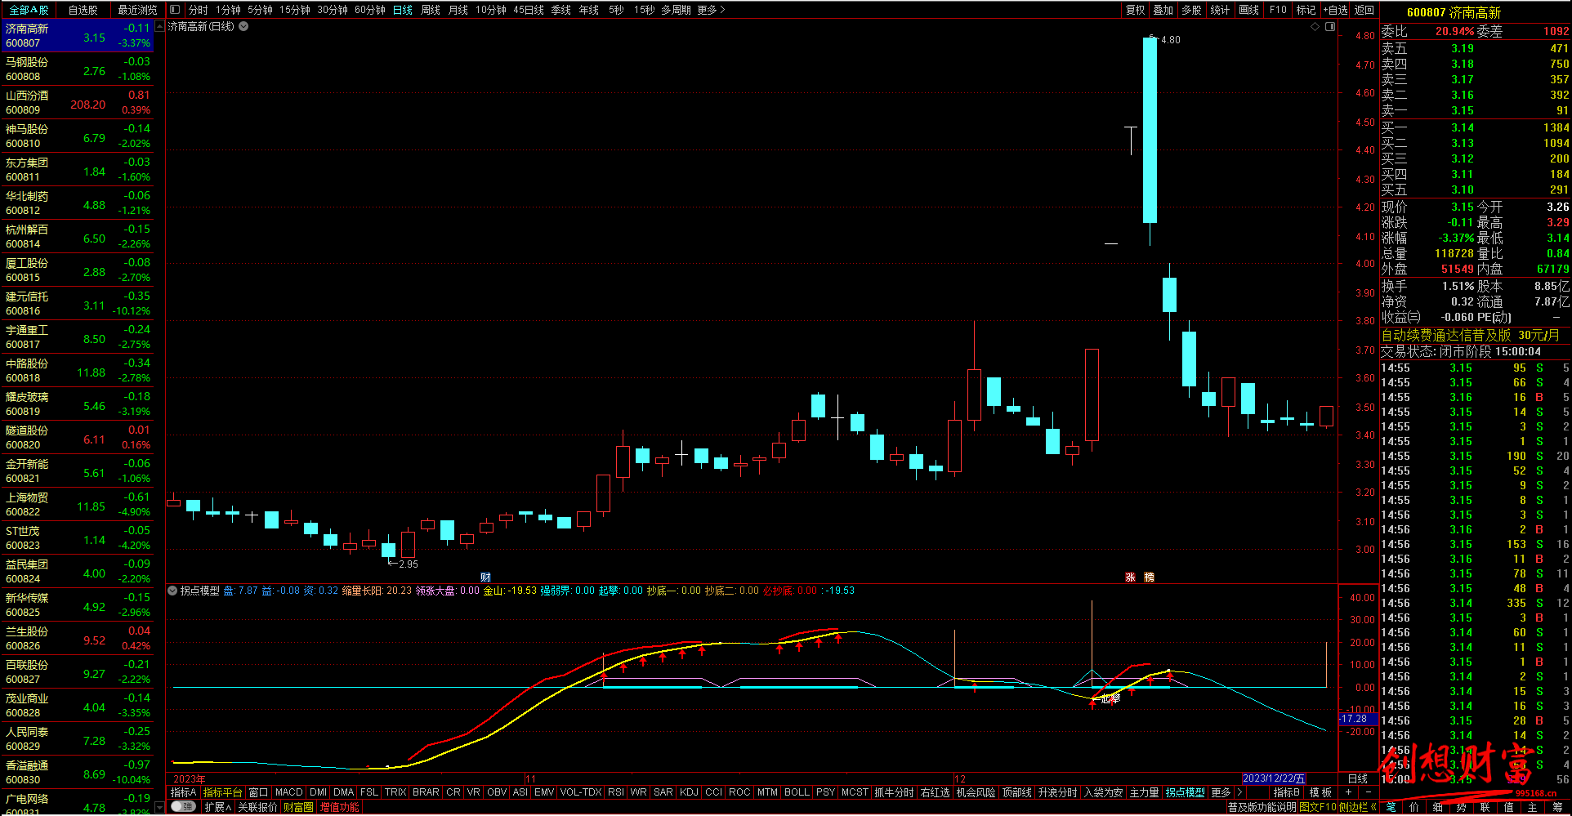The height and width of the screenshot is (816, 1572).
Task: Select the 拐点模型 indicator tab
Action: pos(1185,792)
